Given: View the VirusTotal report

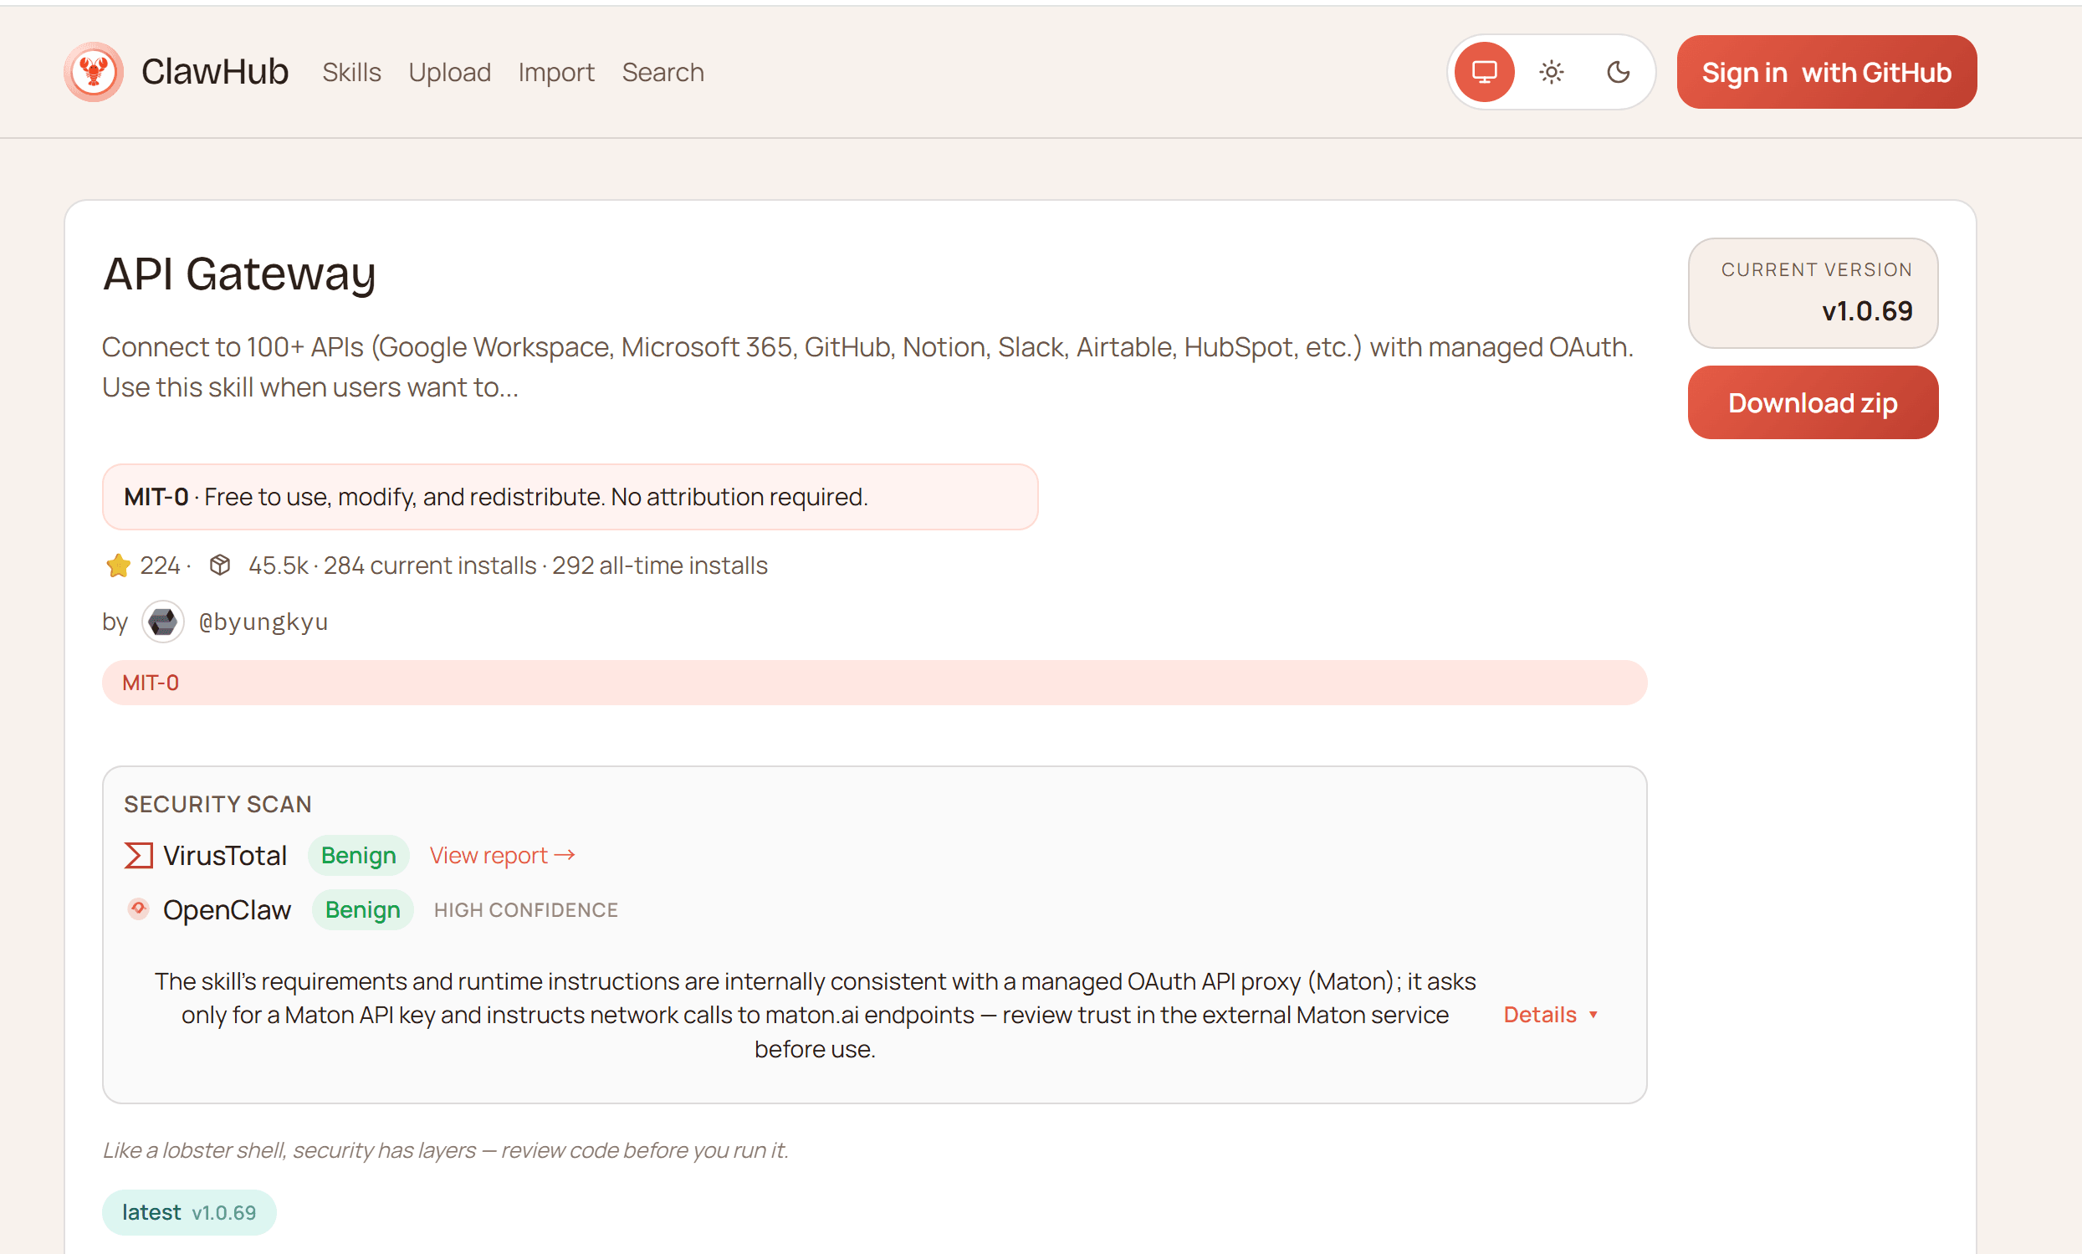Looking at the screenshot, I should [502, 854].
